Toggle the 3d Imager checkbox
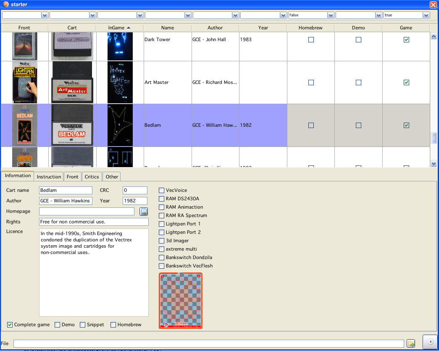Image resolution: width=439 pixels, height=351 pixels. click(162, 241)
